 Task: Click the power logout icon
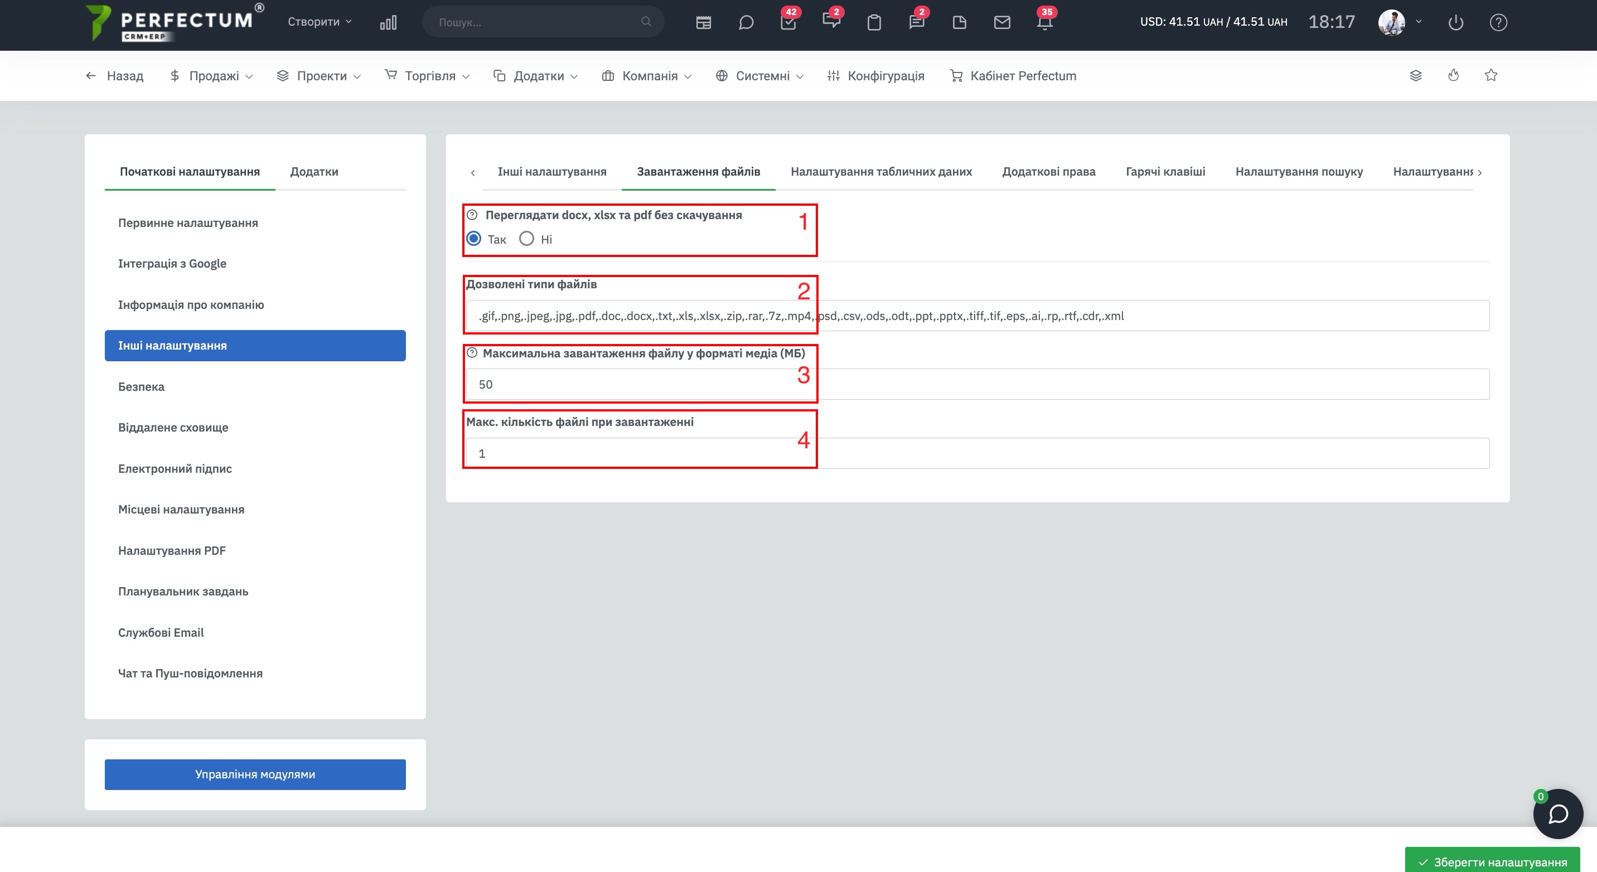[x=1455, y=23]
